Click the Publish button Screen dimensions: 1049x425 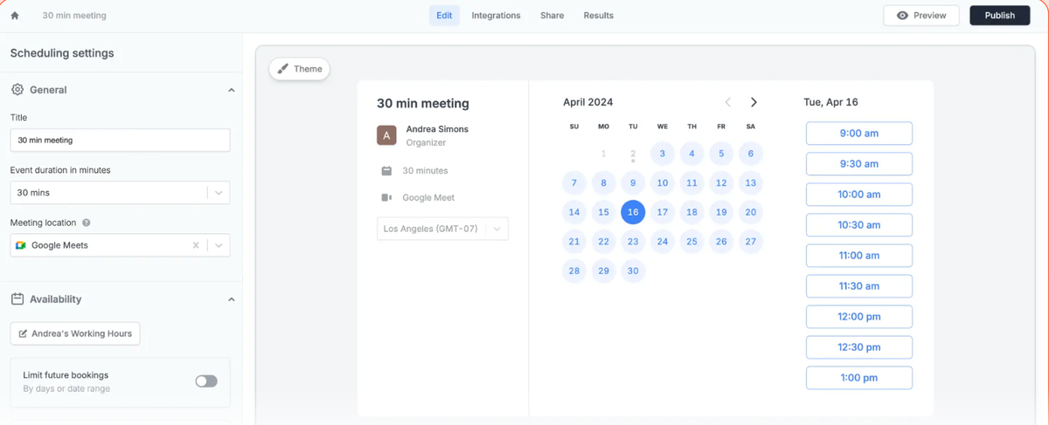(1000, 16)
